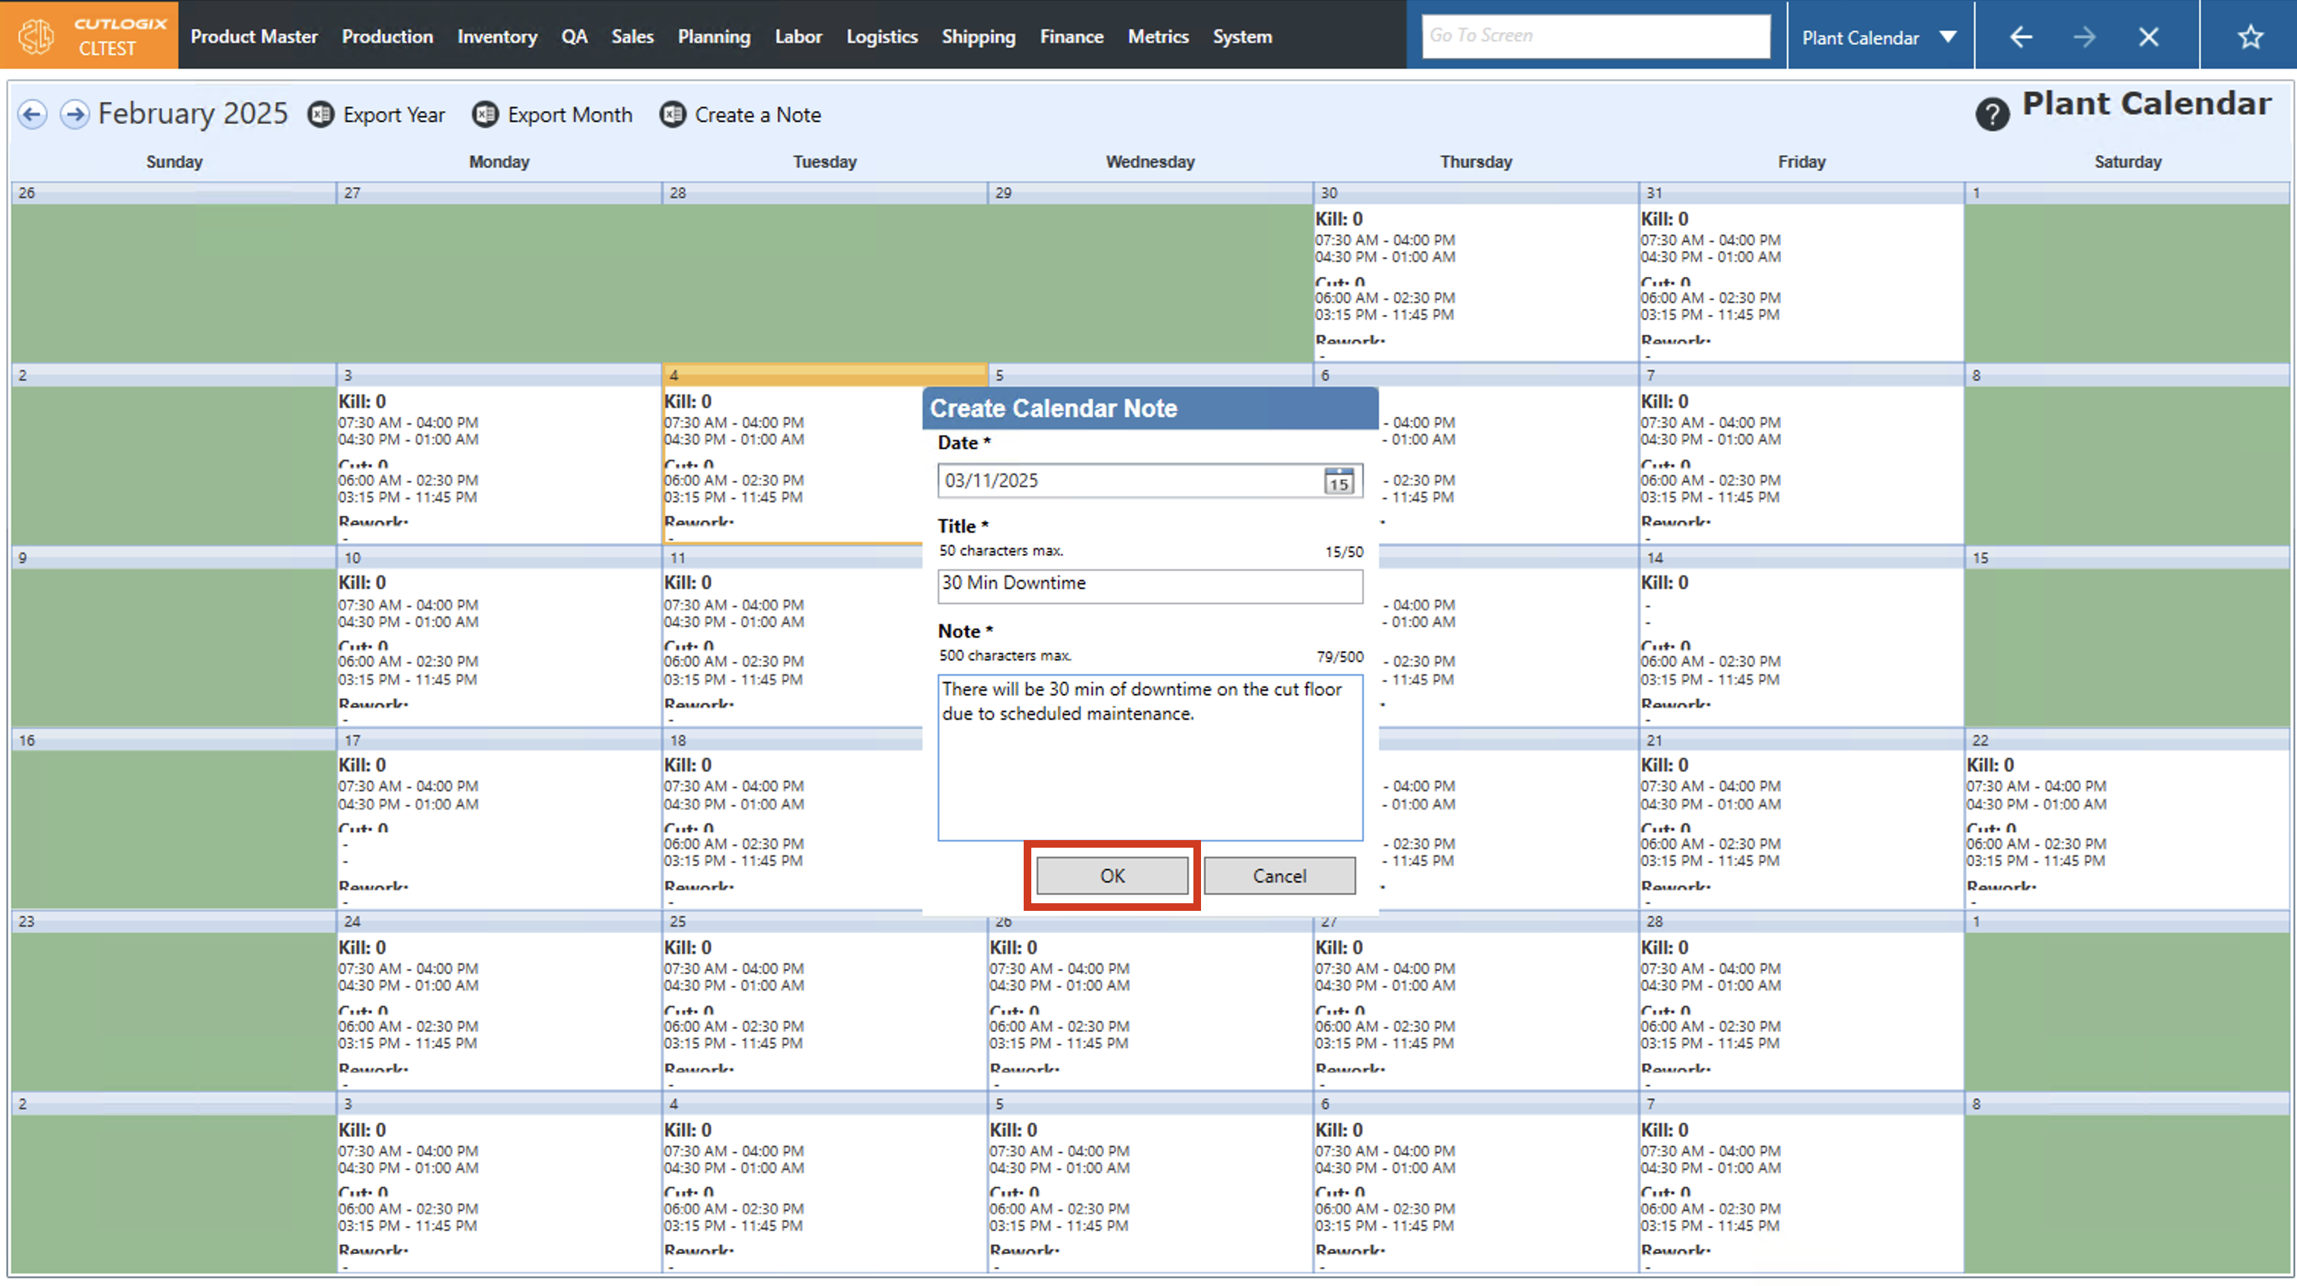
Task: Open the Finance menu
Action: coord(1071,37)
